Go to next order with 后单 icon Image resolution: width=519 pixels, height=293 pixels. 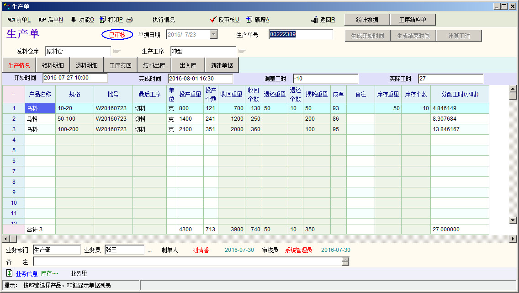(42, 20)
